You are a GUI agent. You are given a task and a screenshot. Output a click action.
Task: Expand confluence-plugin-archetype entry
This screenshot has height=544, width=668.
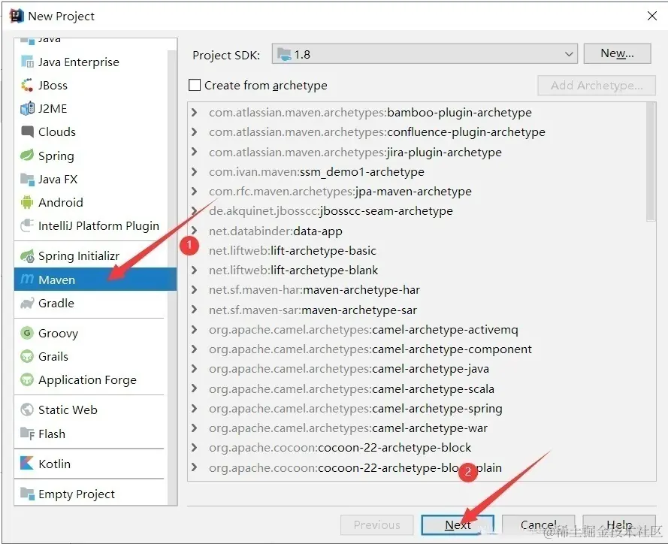[195, 132]
